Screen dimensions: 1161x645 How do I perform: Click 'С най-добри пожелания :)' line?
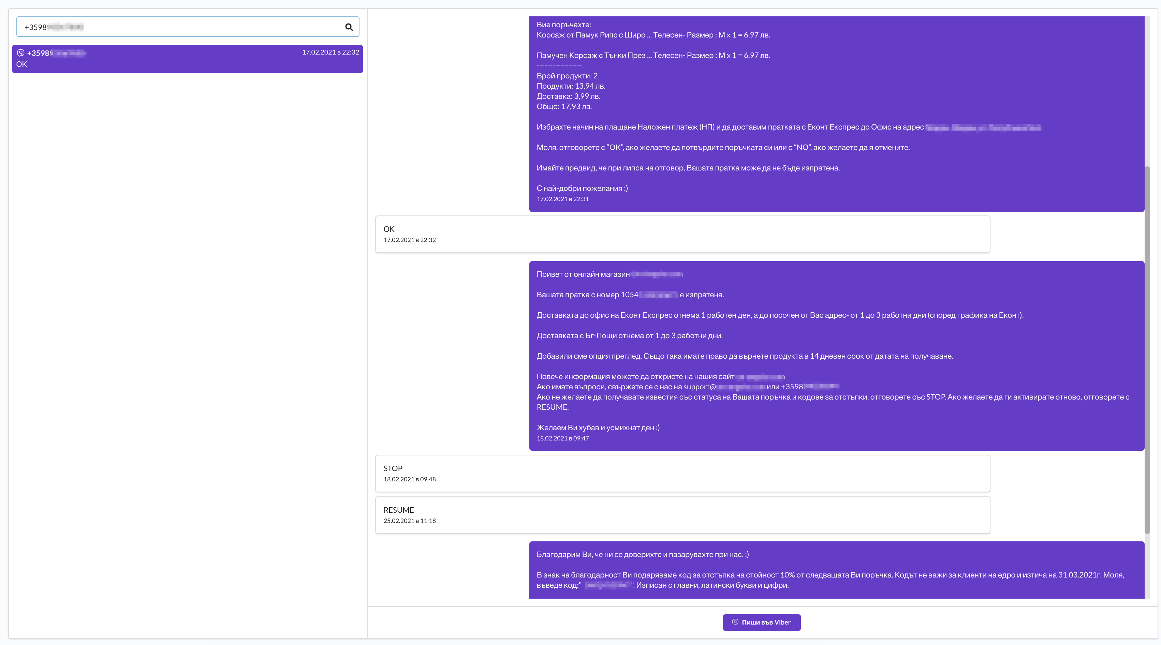pos(582,188)
